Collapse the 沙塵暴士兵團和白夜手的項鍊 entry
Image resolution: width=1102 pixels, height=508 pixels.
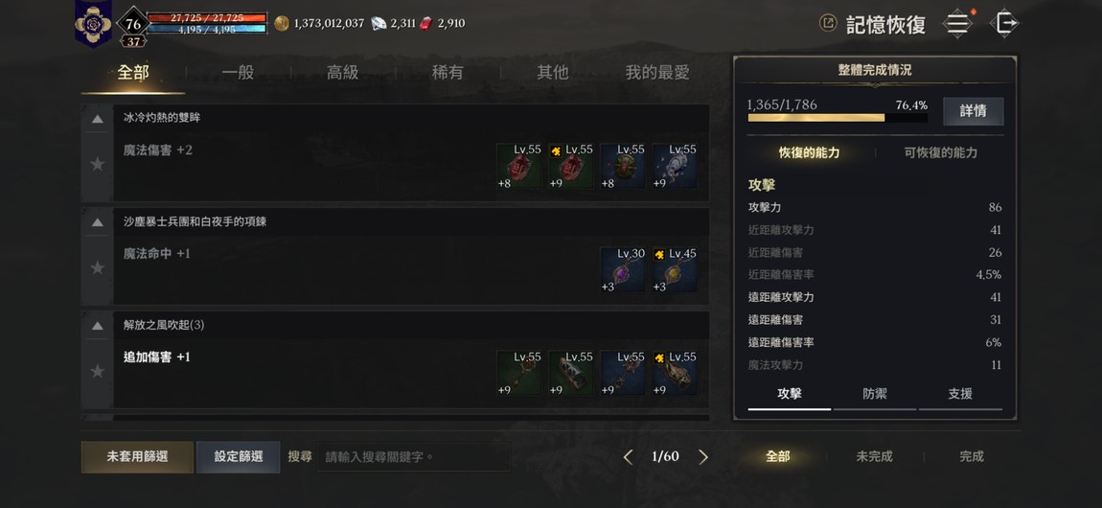coord(97,222)
